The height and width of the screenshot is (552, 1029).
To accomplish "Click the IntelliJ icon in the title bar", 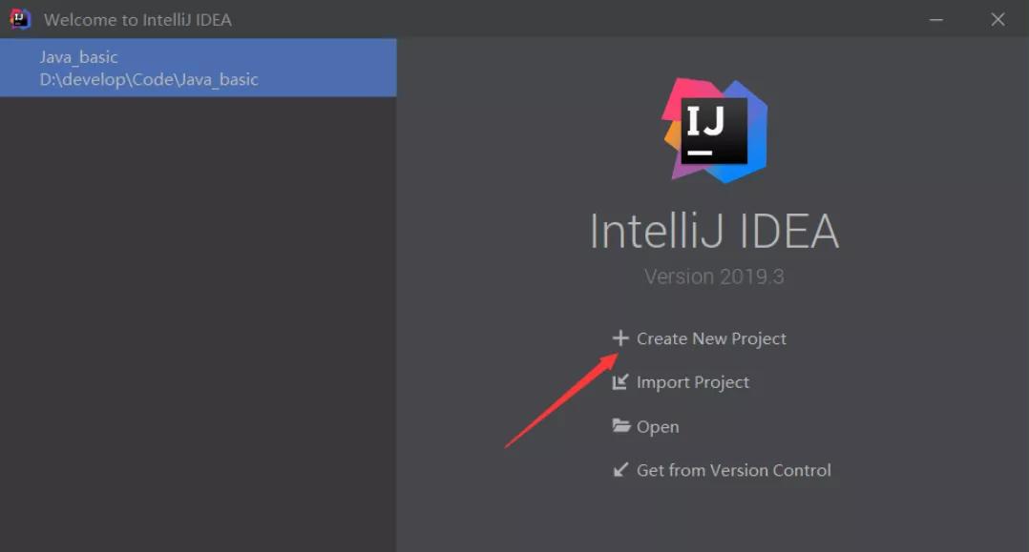I will [20, 19].
